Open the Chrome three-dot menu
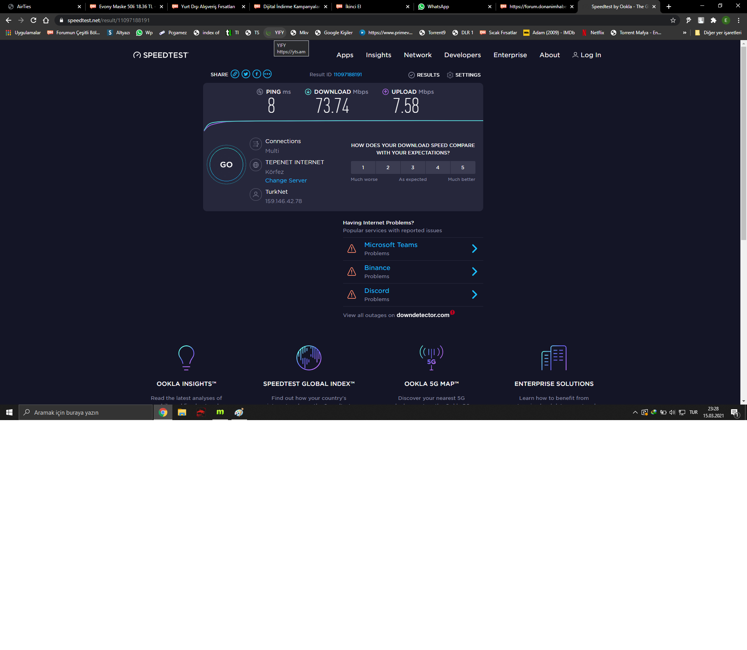Screen dimensions: 747x650 739,20
